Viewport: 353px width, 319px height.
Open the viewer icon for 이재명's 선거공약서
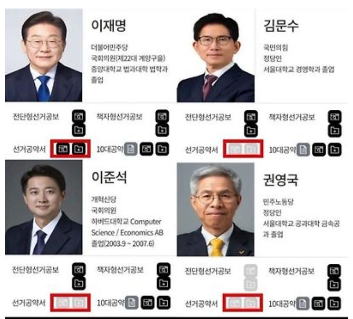pyautogui.click(x=63, y=149)
